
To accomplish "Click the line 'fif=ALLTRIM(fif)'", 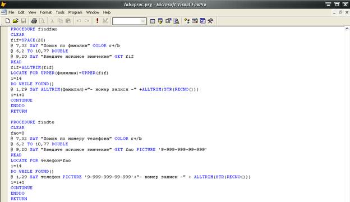I will 32,67.
